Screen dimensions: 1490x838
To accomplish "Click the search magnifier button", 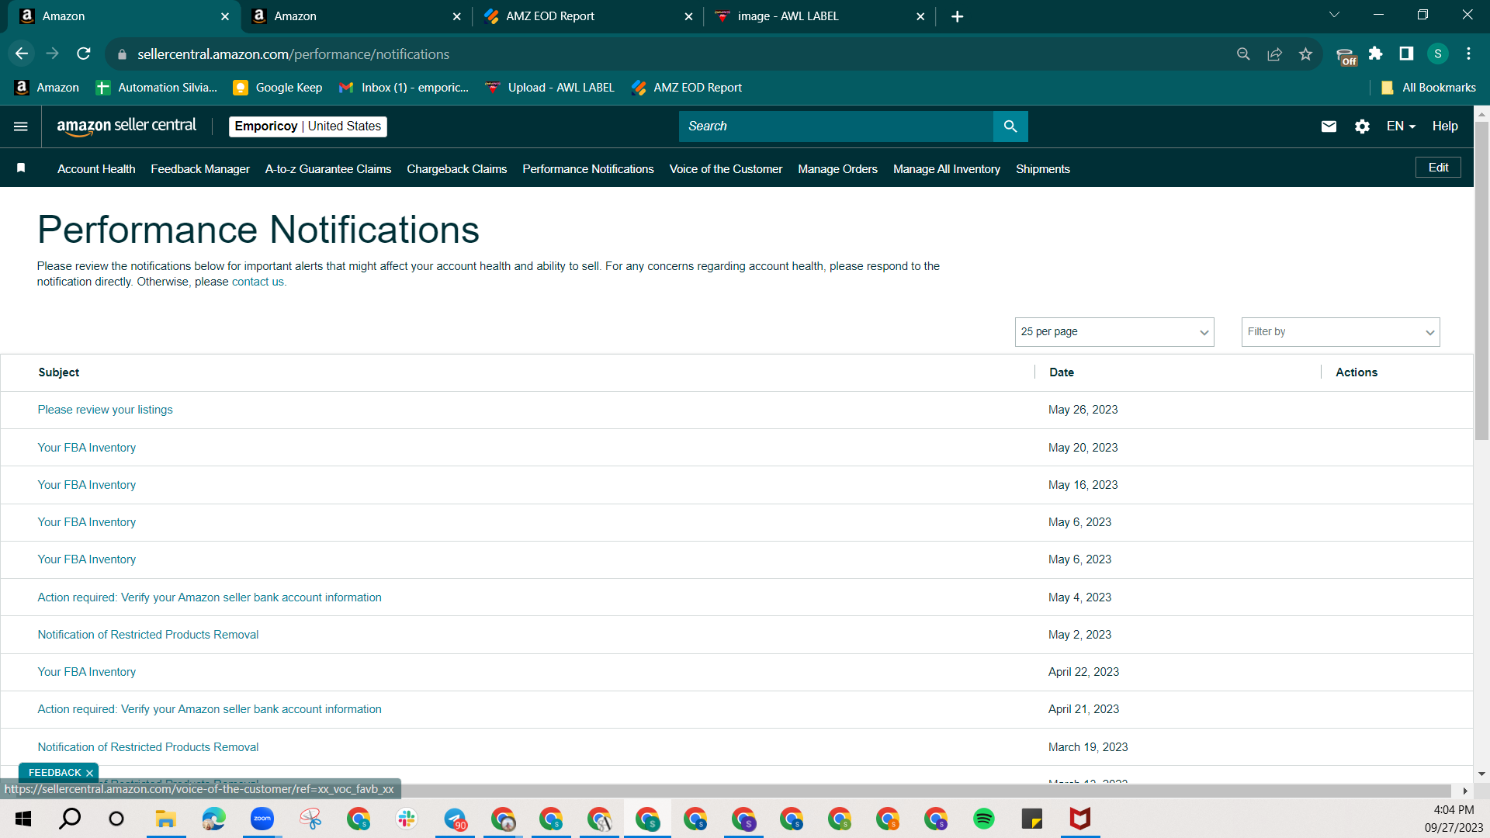I will point(1010,126).
